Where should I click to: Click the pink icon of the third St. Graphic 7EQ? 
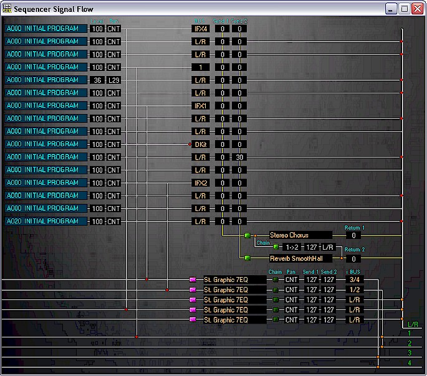193,300
